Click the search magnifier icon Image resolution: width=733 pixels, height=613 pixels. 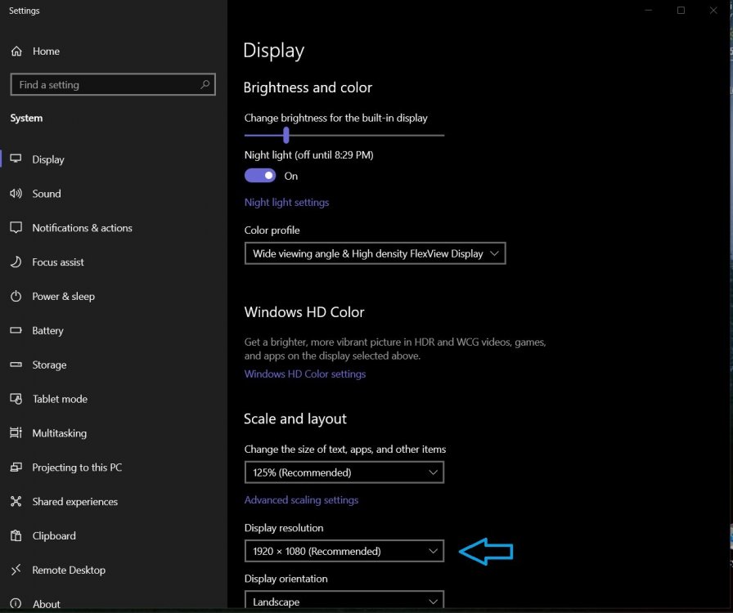[205, 84]
